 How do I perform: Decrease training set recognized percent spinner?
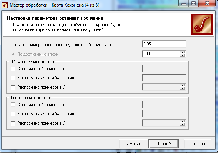[x=182, y=89]
